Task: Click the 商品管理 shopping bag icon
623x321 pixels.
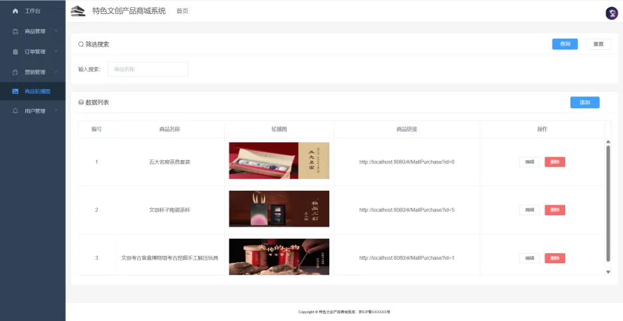Action: tap(15, 31)
